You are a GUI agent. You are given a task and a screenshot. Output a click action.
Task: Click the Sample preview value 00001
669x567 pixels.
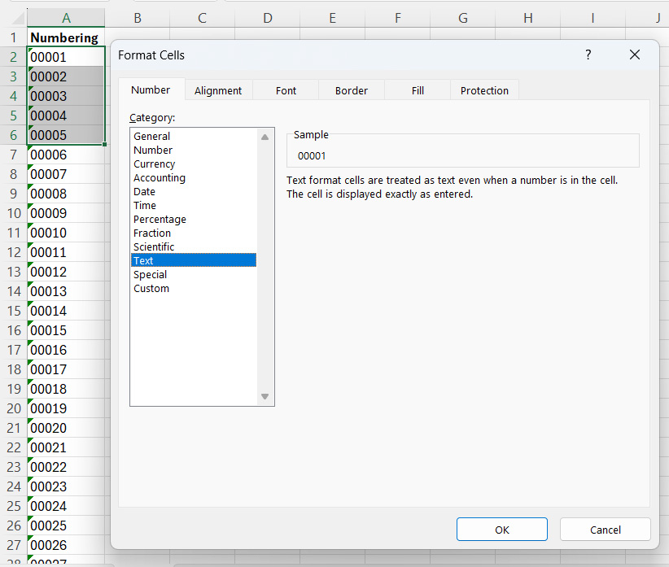[x=312, y=156]
